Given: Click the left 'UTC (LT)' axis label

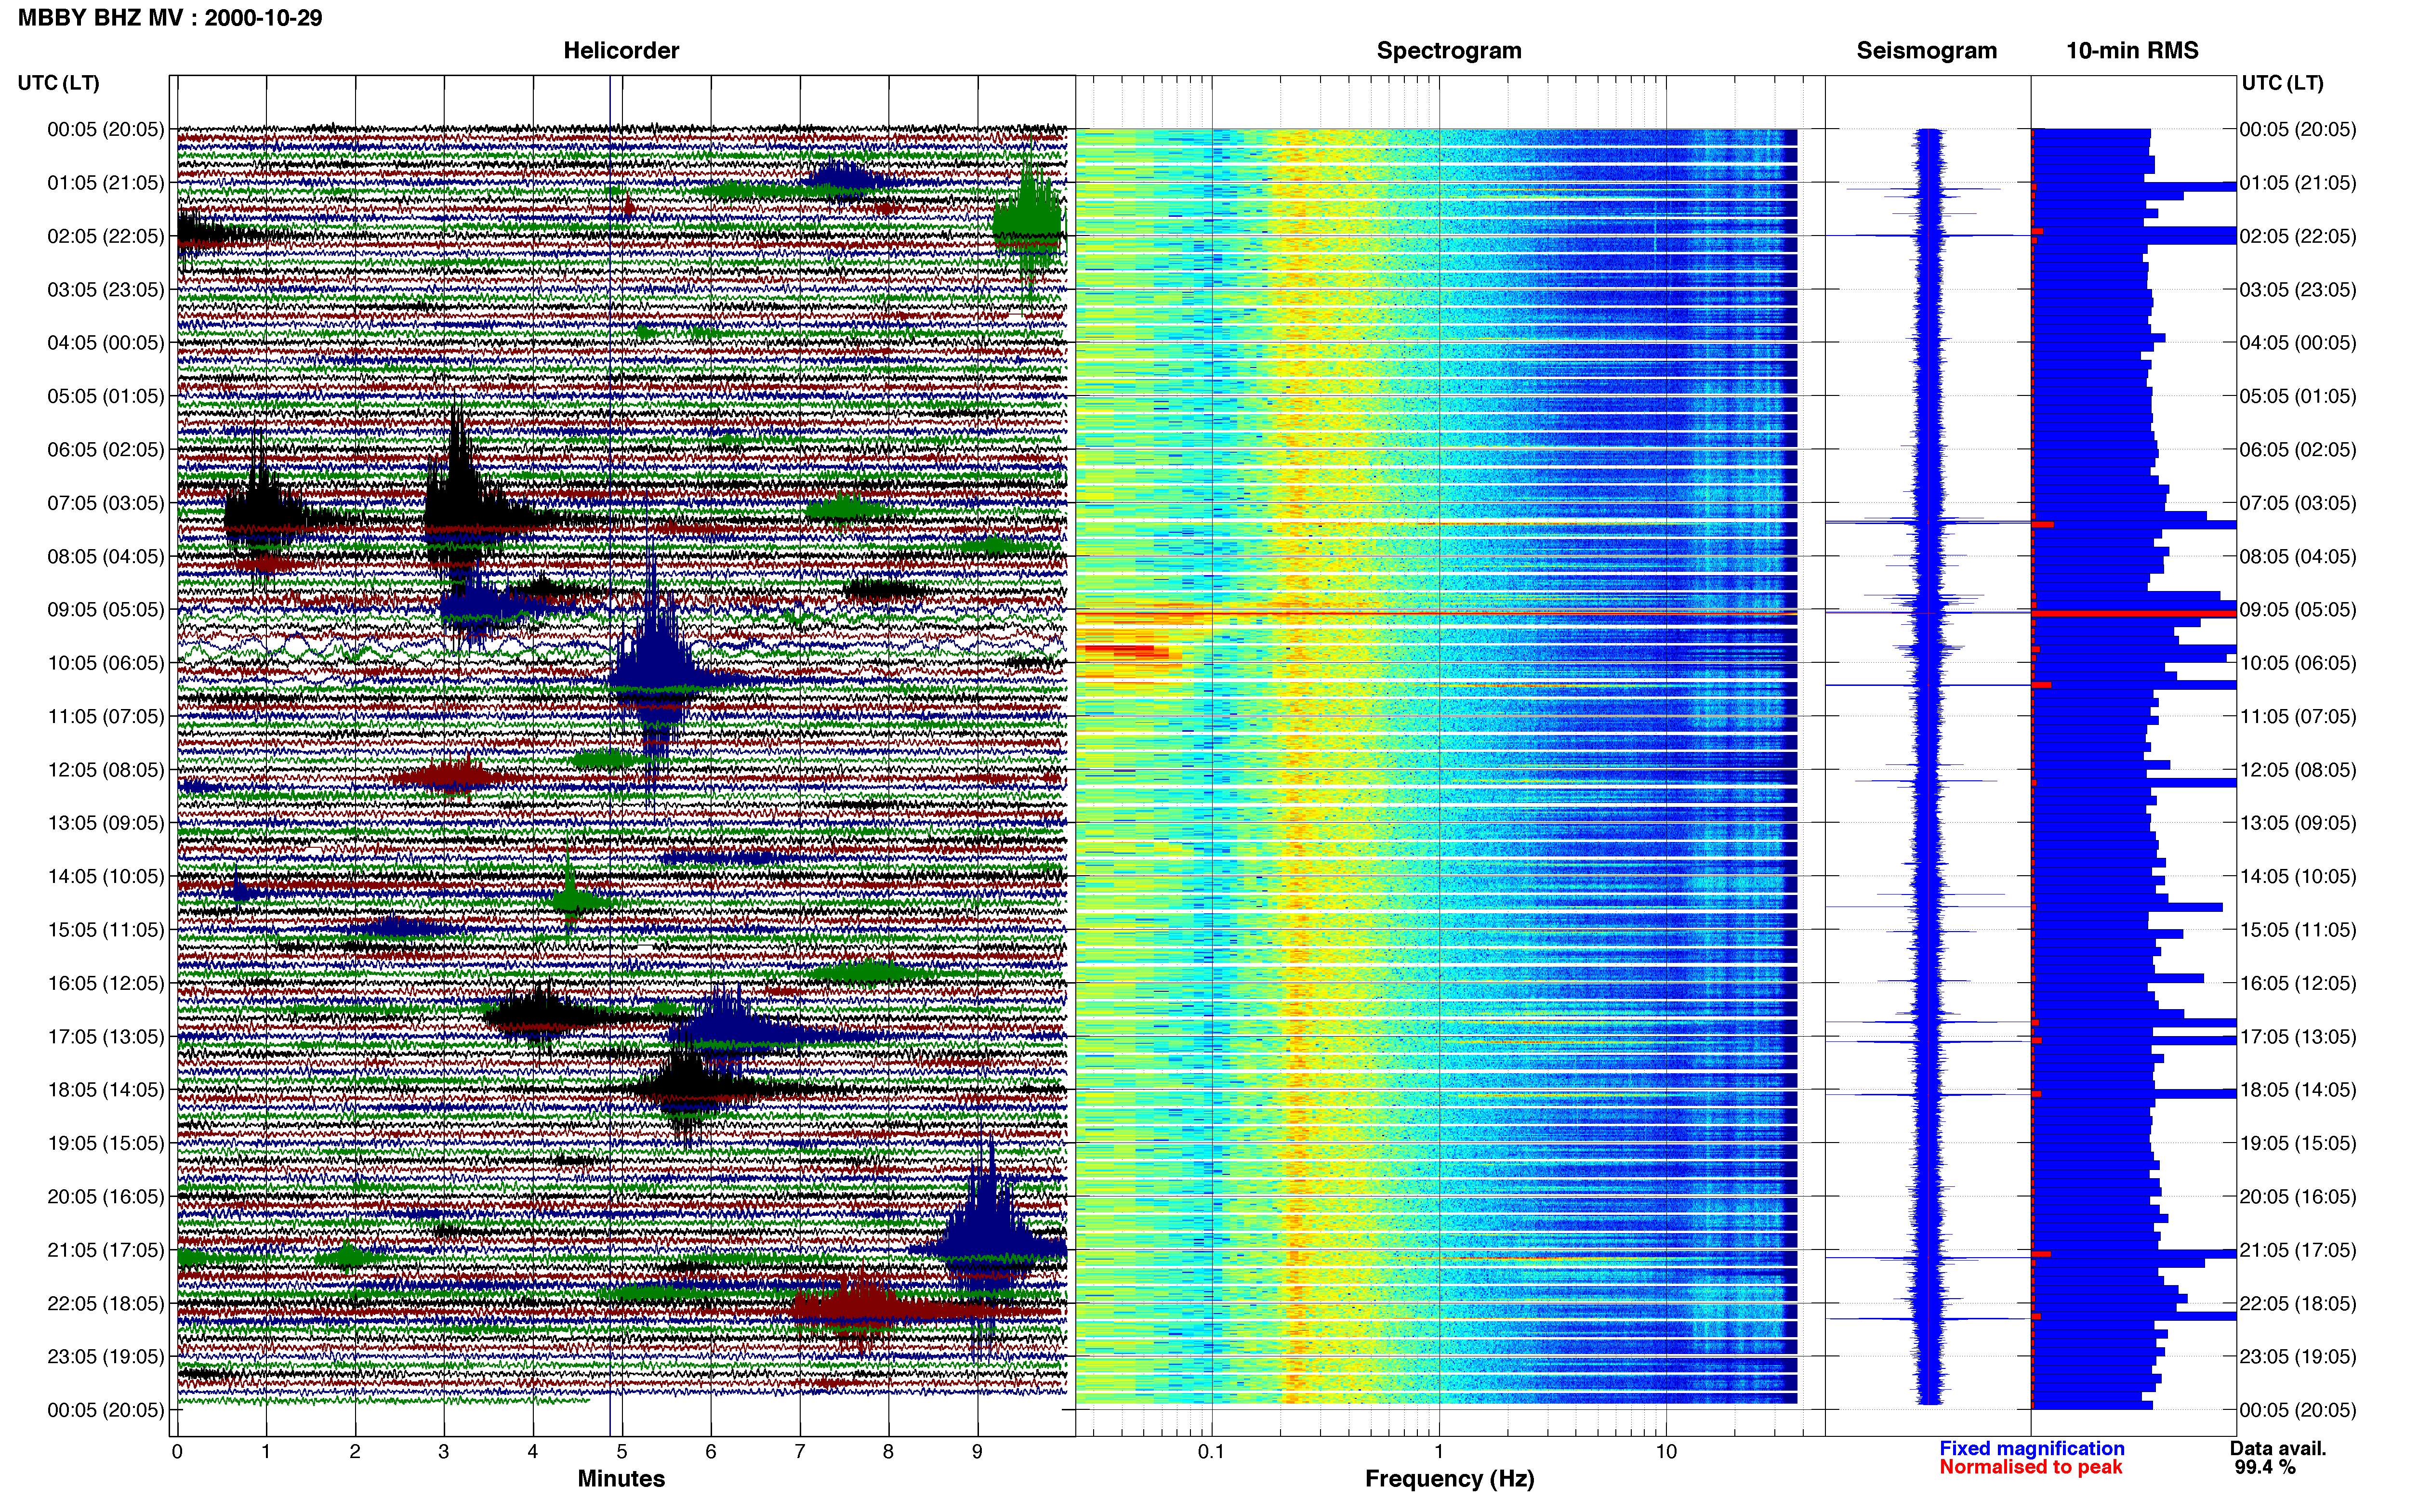Looking at the screenshot, I should (x=58, y=83).
